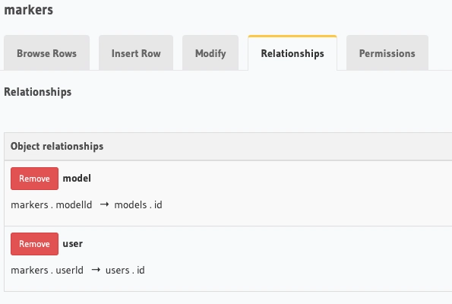Remove the user object relationship
This screenshot has height=304, width=452.
[x=35, y=244]
